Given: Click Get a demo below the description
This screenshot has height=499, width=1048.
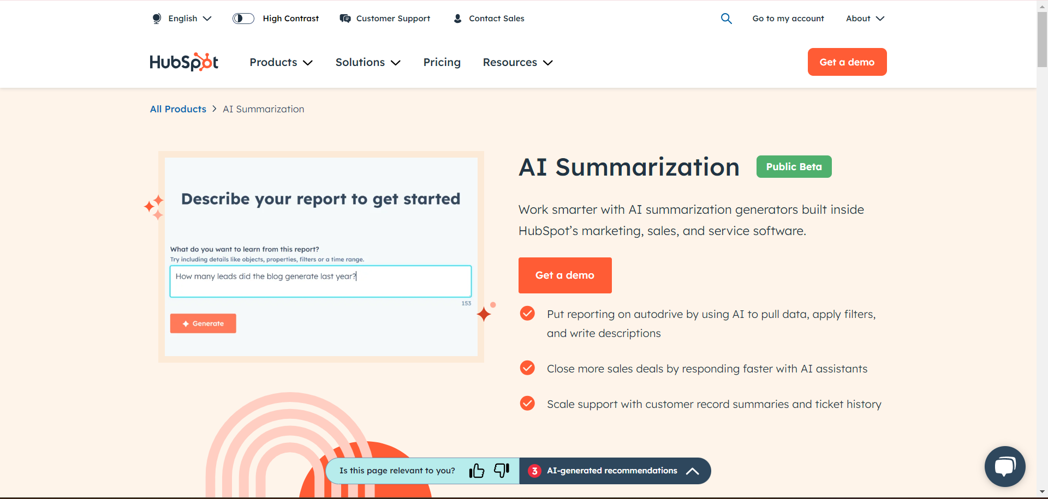Looking at the screenshot, I should tap(565, 275).
